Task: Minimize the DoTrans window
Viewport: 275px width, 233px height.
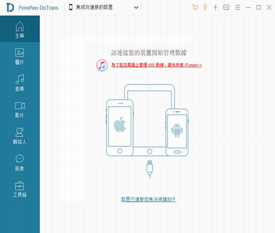Action: pos(248,8)
